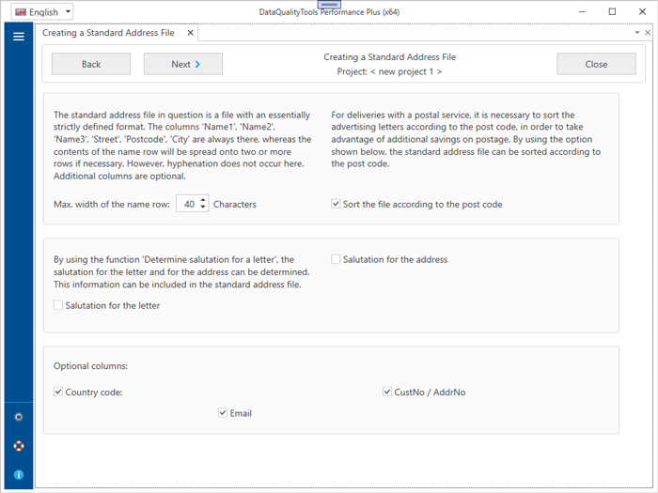The image size is (658, 493).
Task: Toggle the 'CustNo / AddrNo' checkbox
Action: [x=387, y=392]
